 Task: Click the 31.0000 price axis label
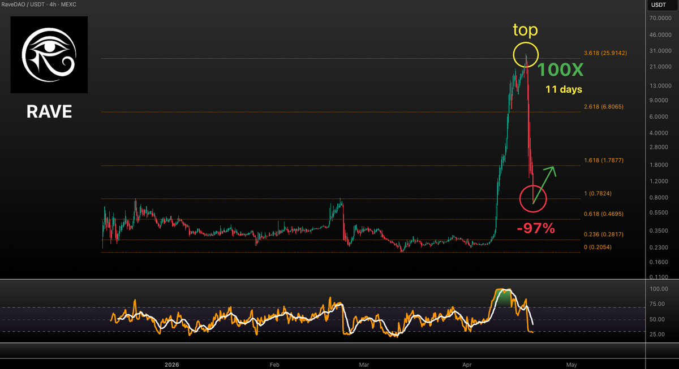(x=660, y=51)
